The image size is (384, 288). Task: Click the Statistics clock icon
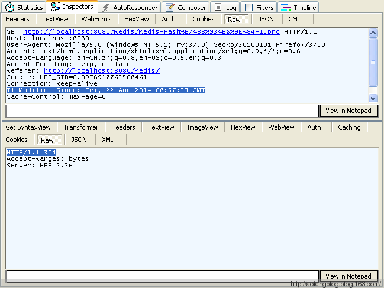[x=10, y=8]
